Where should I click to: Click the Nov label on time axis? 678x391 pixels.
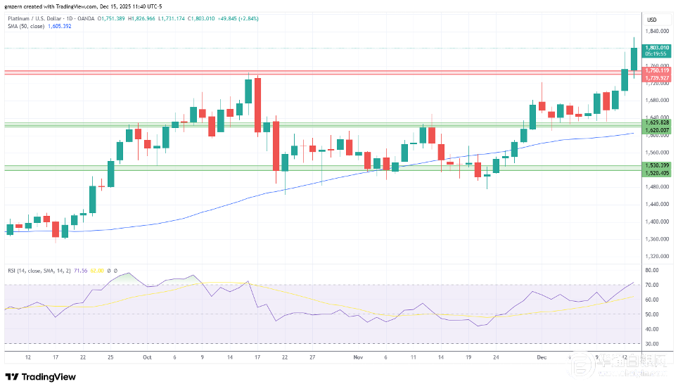coord(358,357)
